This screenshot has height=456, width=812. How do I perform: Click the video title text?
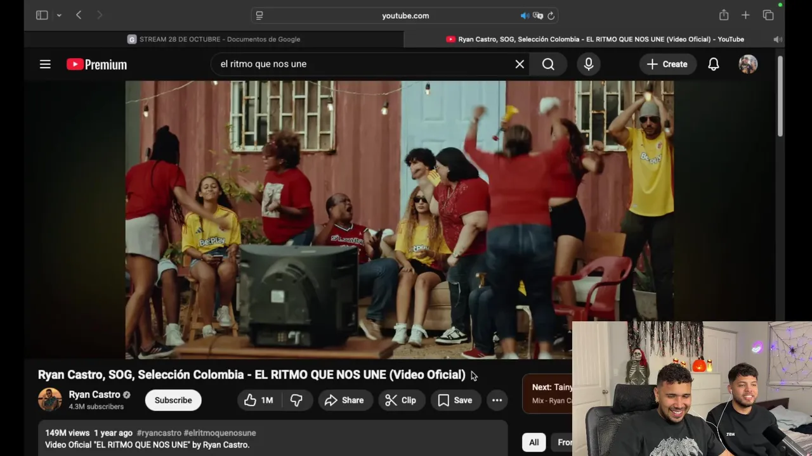point(252,375)
